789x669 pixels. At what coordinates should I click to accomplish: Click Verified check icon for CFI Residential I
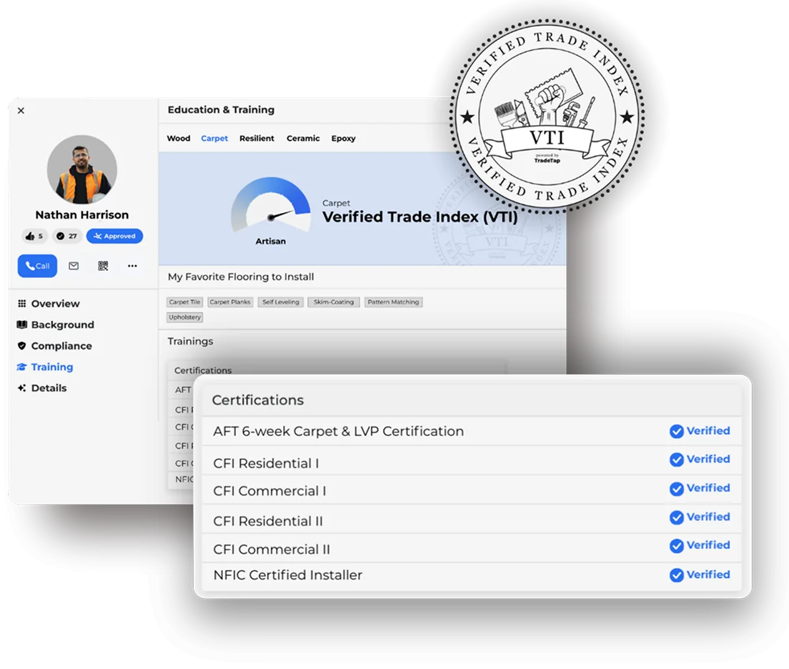676,460
